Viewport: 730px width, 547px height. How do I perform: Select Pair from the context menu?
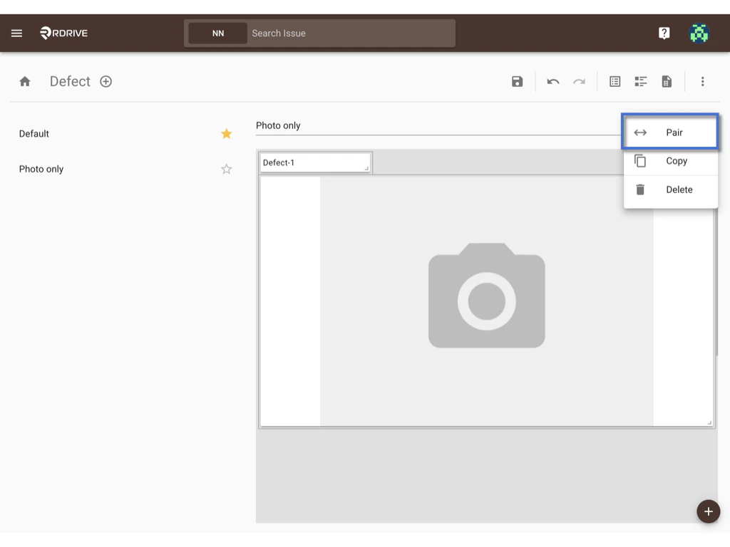[670, 132]
